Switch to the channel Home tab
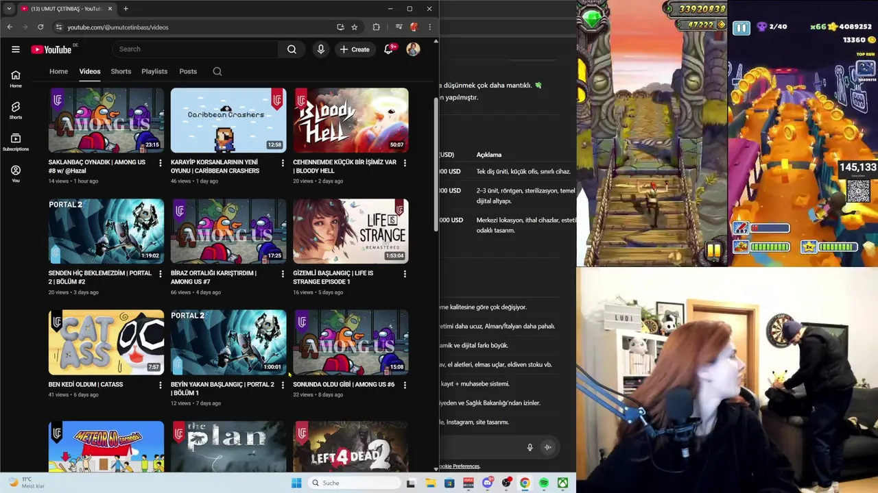The width and height of the screenshot is (878, 493). 58,71
